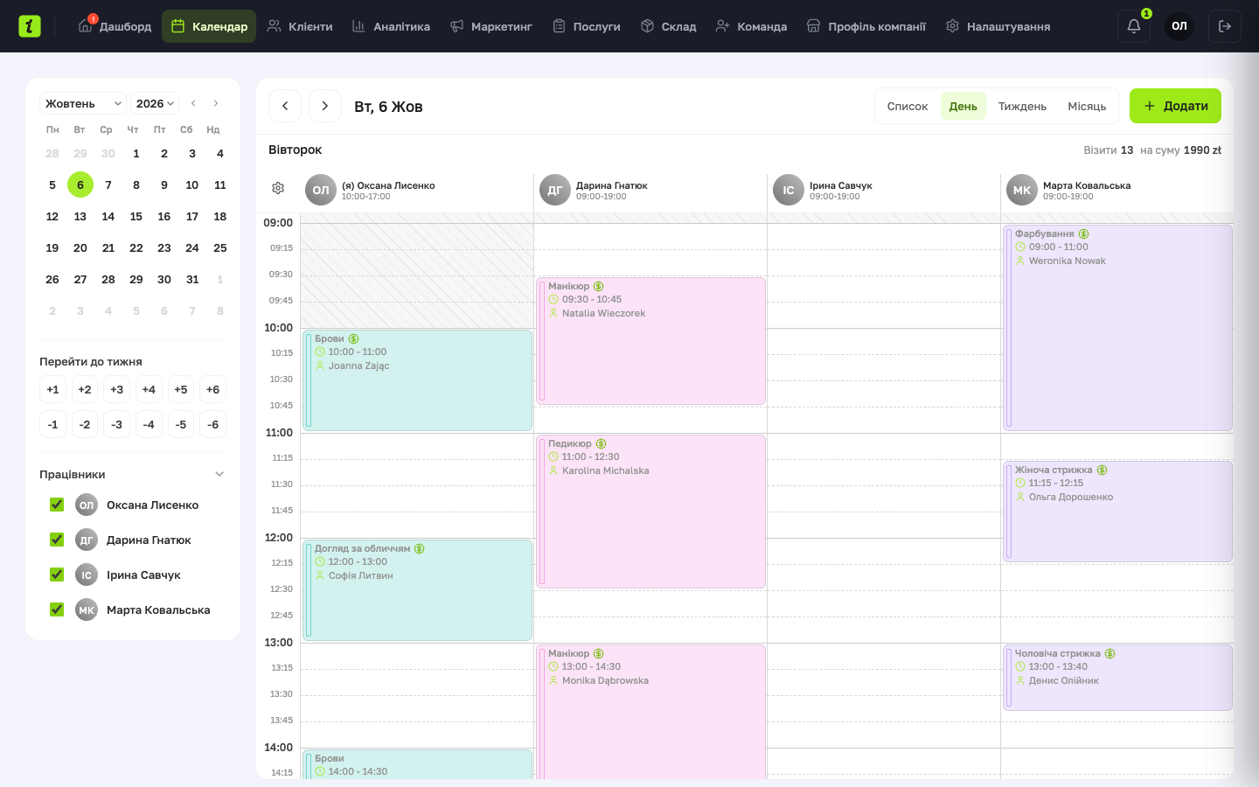Switch to Тиждень view
The image size is (1259, 787).
[1022, 106]
